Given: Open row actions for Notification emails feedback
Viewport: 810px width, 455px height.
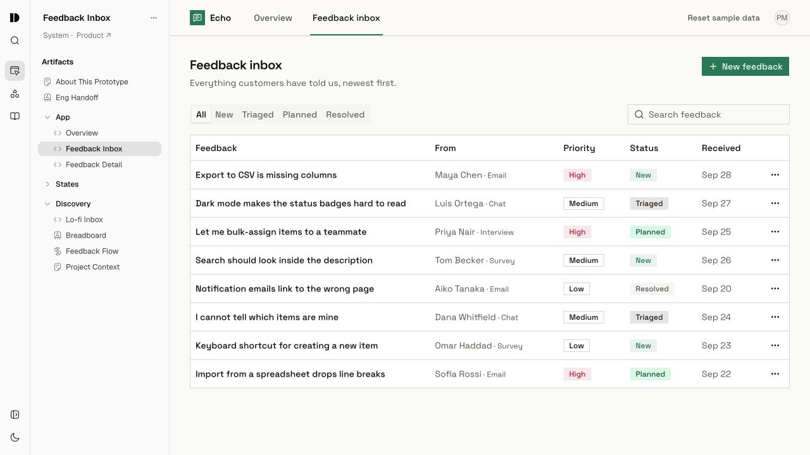Looking at the screenshot, I should pos(775,289).
